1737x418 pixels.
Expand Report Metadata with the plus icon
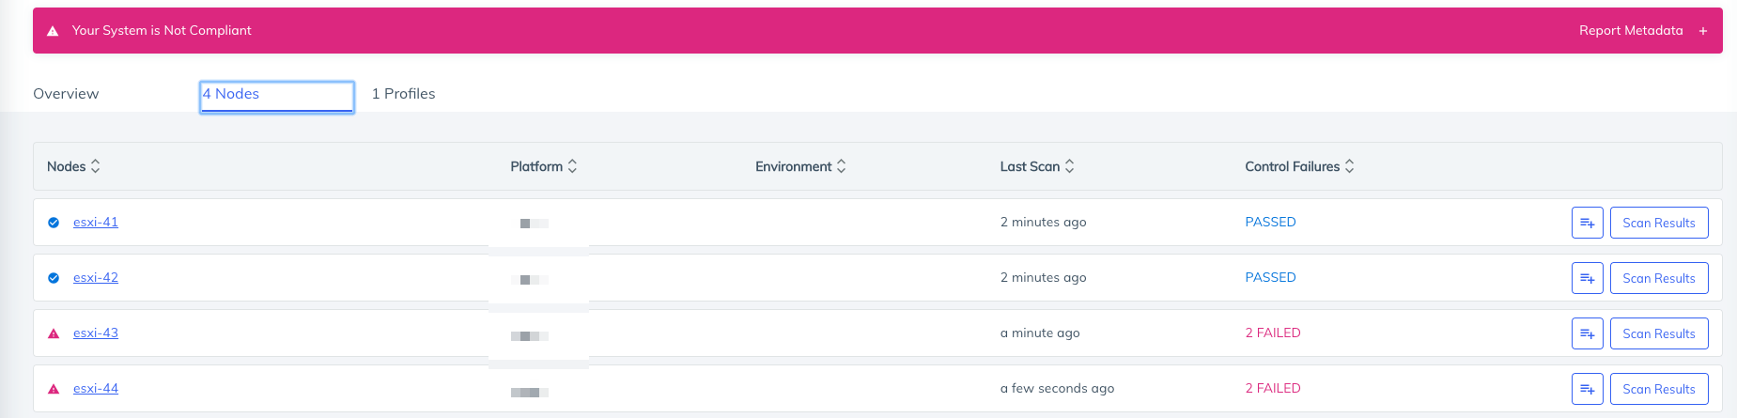click(x=1702, y=31)
